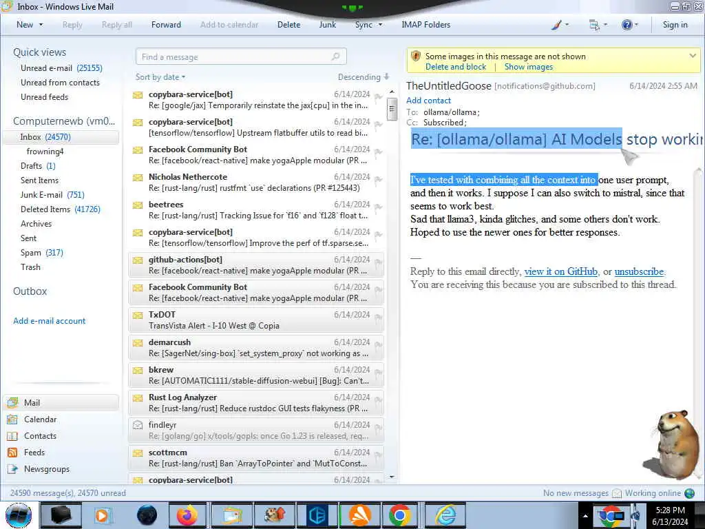This screenshot has height=529, width=705.
Task: Click the Calendar icon in bottom navigation
Action: (12, 419)
